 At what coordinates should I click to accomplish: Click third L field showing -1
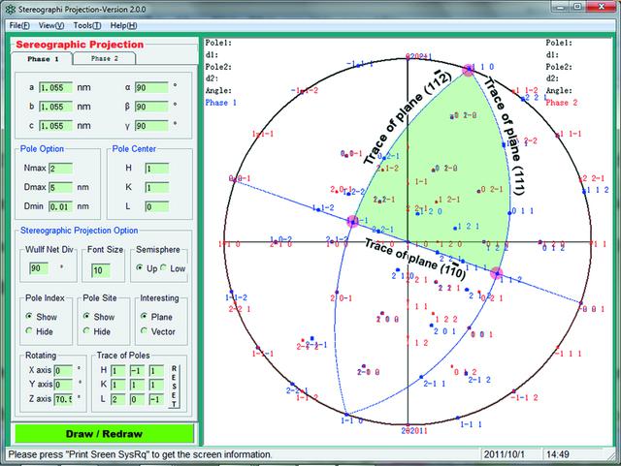(x=156, y=399)
